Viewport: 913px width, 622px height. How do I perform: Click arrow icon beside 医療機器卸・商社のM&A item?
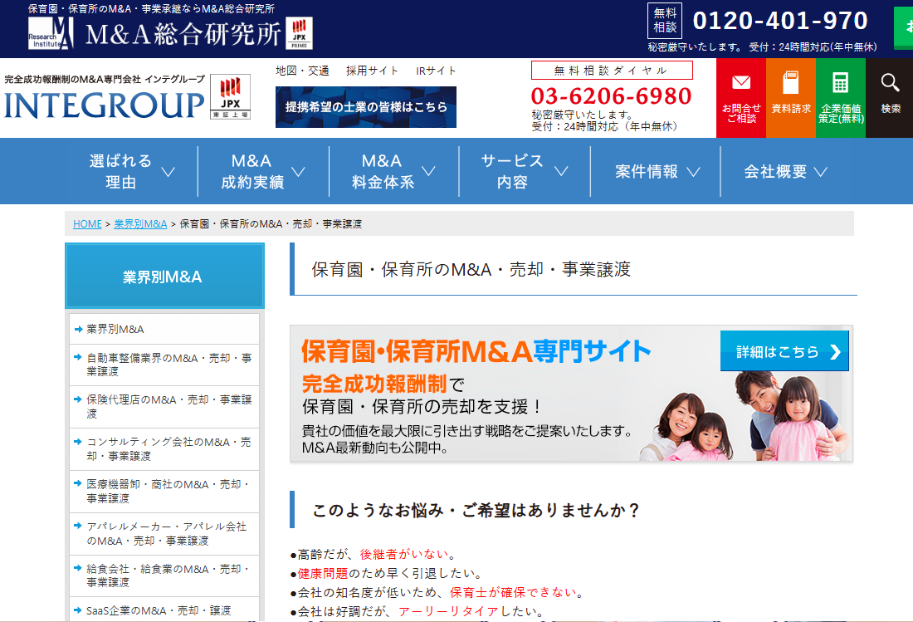[78, 483]
